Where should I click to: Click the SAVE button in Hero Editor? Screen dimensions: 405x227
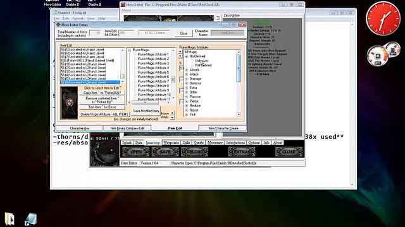(165, 152)
